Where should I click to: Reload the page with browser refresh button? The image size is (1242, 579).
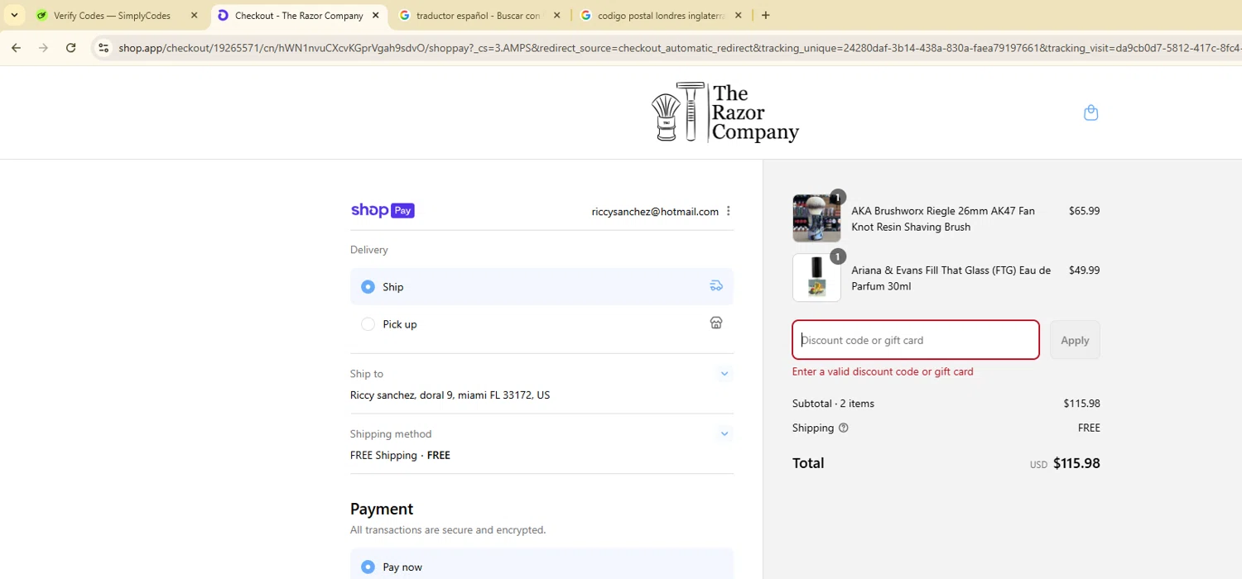tap(71, 48)
